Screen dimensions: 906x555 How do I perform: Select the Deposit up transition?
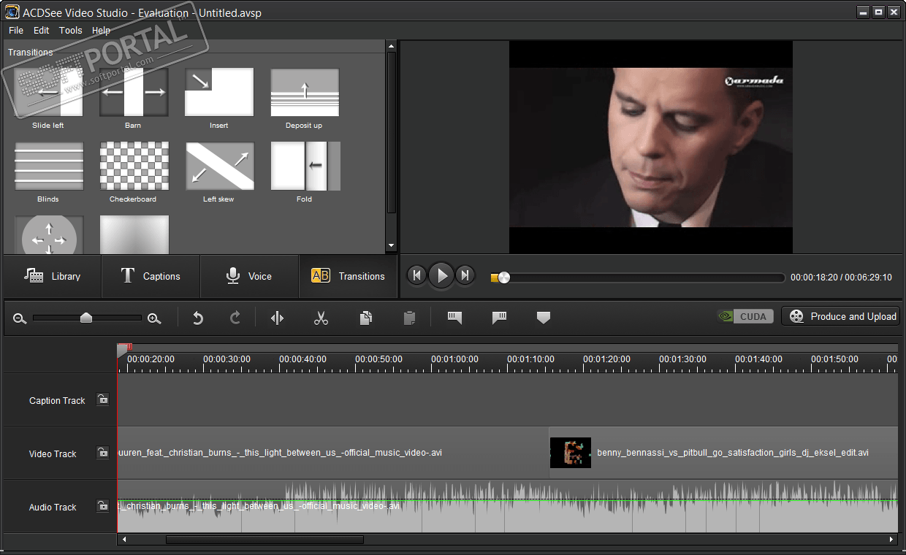(305, 93)
